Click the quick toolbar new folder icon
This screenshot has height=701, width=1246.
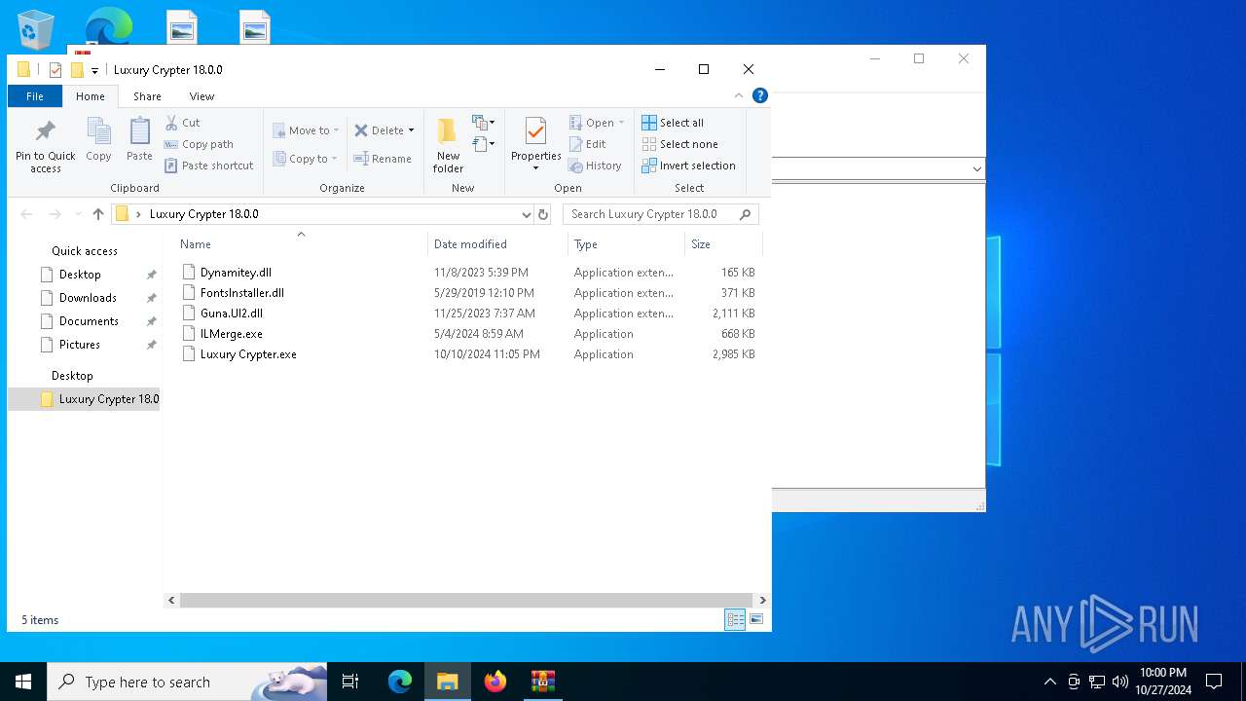click(x=77, y=70)
